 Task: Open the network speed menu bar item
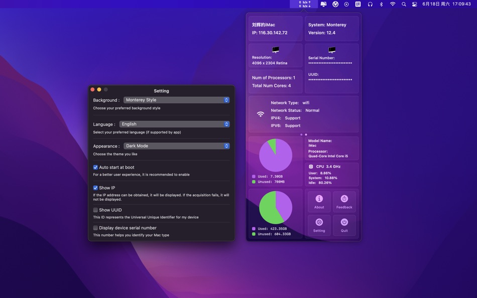304,4
